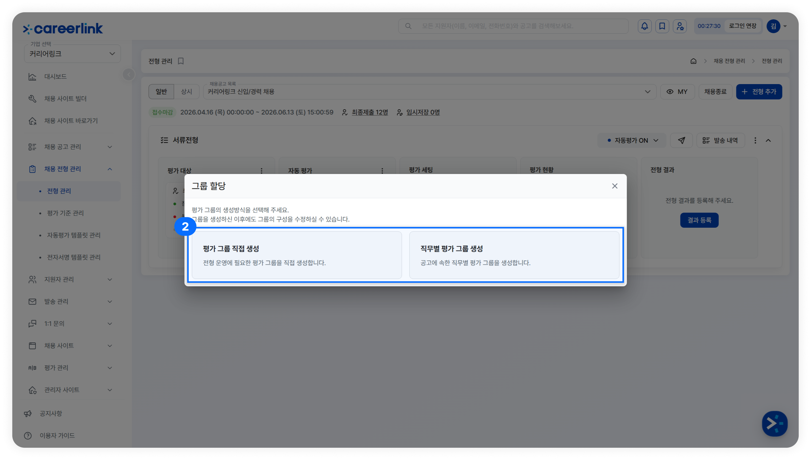Open the 서류전형 more options menu
The width and height of the screenshot is (811, 460).
[755, 140]
